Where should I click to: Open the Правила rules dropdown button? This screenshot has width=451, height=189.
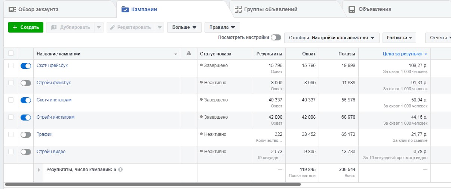coord(222,27)
